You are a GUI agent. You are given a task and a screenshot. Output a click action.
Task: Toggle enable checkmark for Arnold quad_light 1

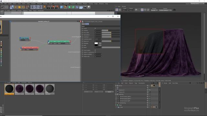[x=150, y=99]
